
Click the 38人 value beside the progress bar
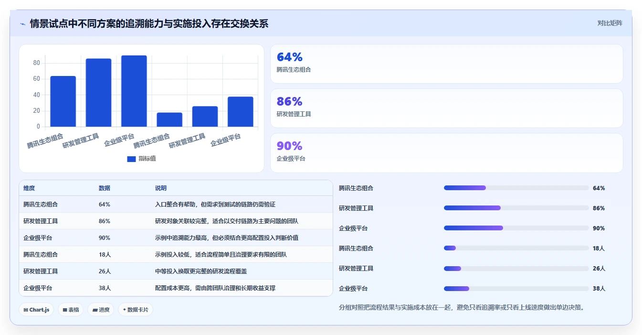(x=599, y=289)
